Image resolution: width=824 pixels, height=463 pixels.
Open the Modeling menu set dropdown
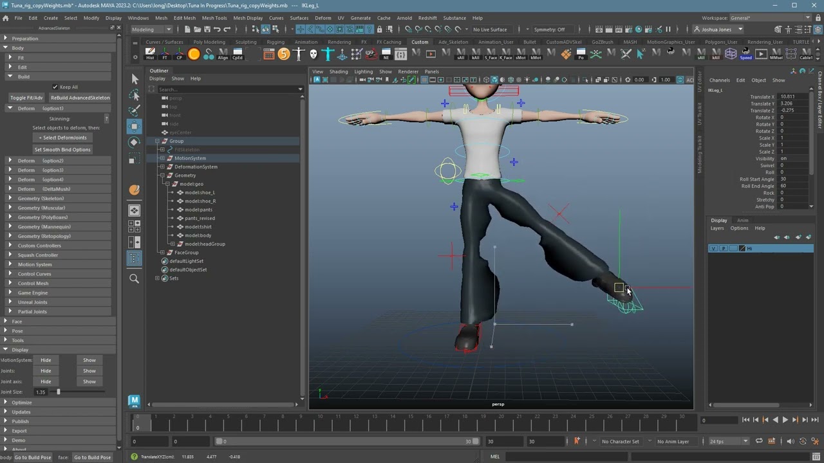152,30
